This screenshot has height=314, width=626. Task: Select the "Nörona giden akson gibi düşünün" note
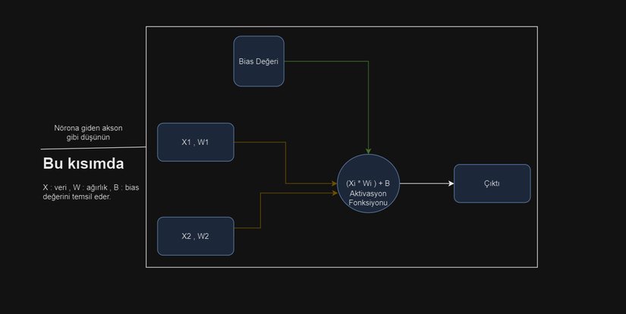click(86, 133)
